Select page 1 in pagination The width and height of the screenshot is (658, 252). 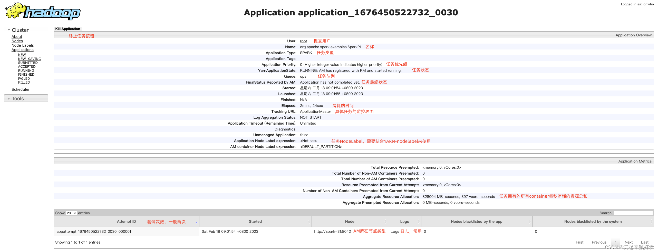coord(615,242)
